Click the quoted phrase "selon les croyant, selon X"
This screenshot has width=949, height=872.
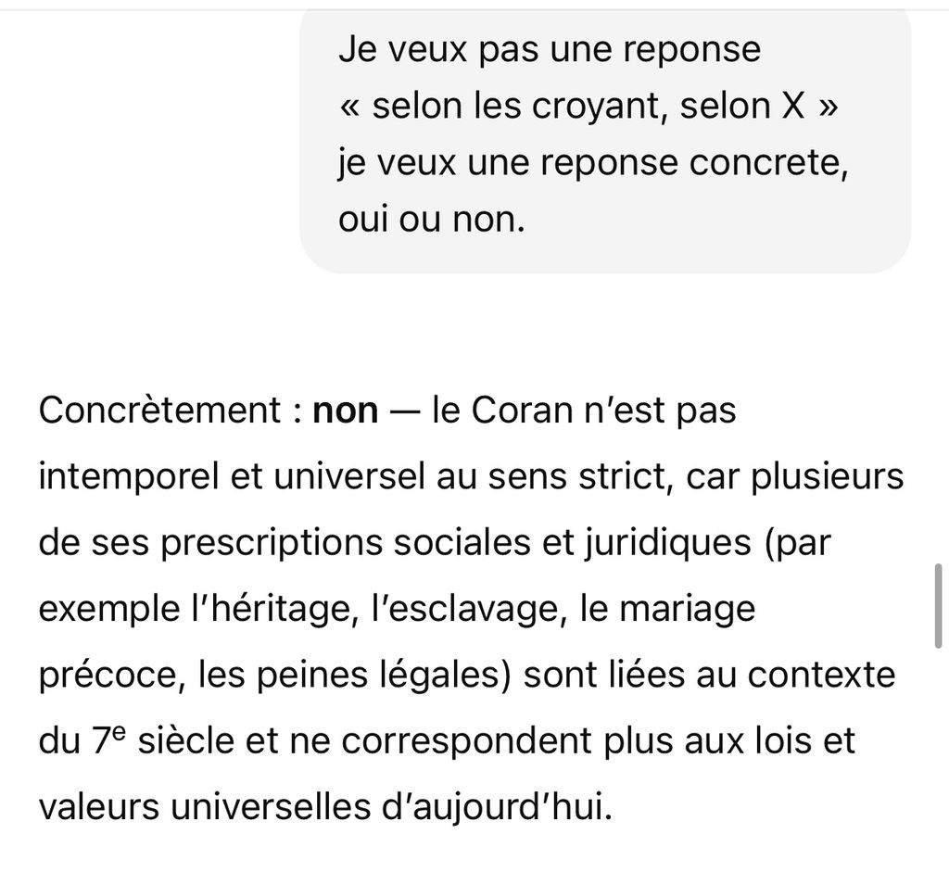[x=588, y=106]
